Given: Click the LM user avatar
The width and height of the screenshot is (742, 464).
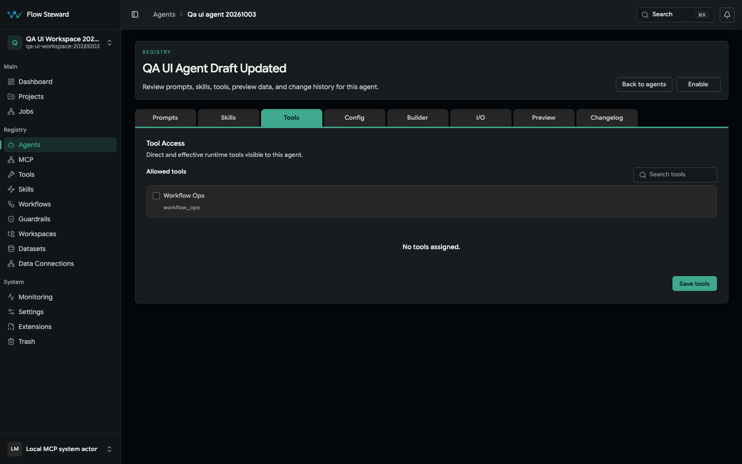Looking at the screenshot, I should click(15, 449).
